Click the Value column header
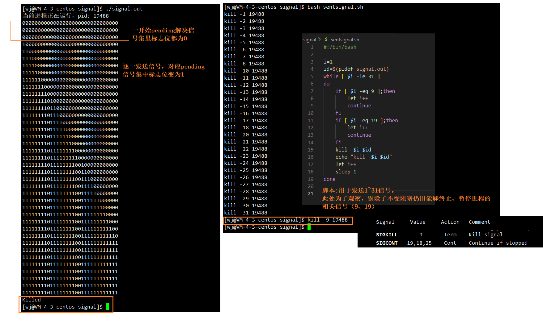The image size is (543, 328). click(418, 222)
